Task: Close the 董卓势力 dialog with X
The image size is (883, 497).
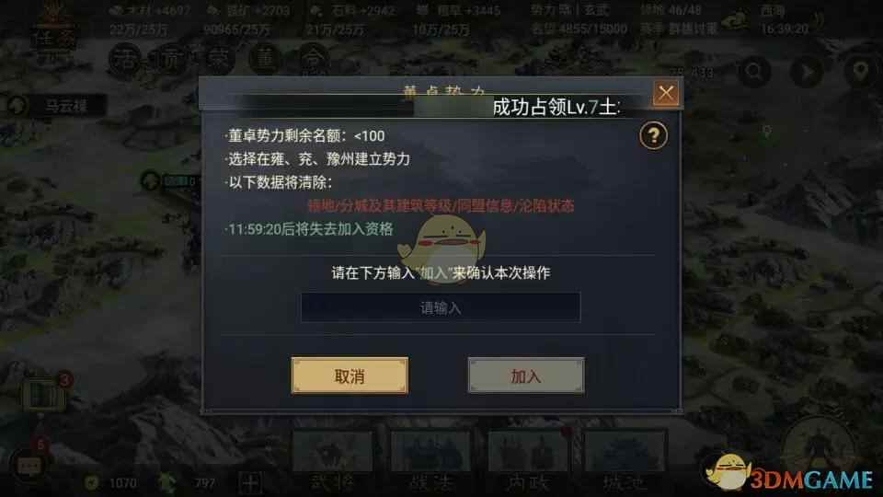Action: click(666, 93)
